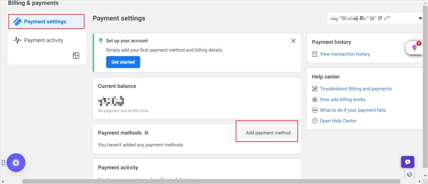Open How ads billing works article

pyautogui.click(x=343, y=100)
